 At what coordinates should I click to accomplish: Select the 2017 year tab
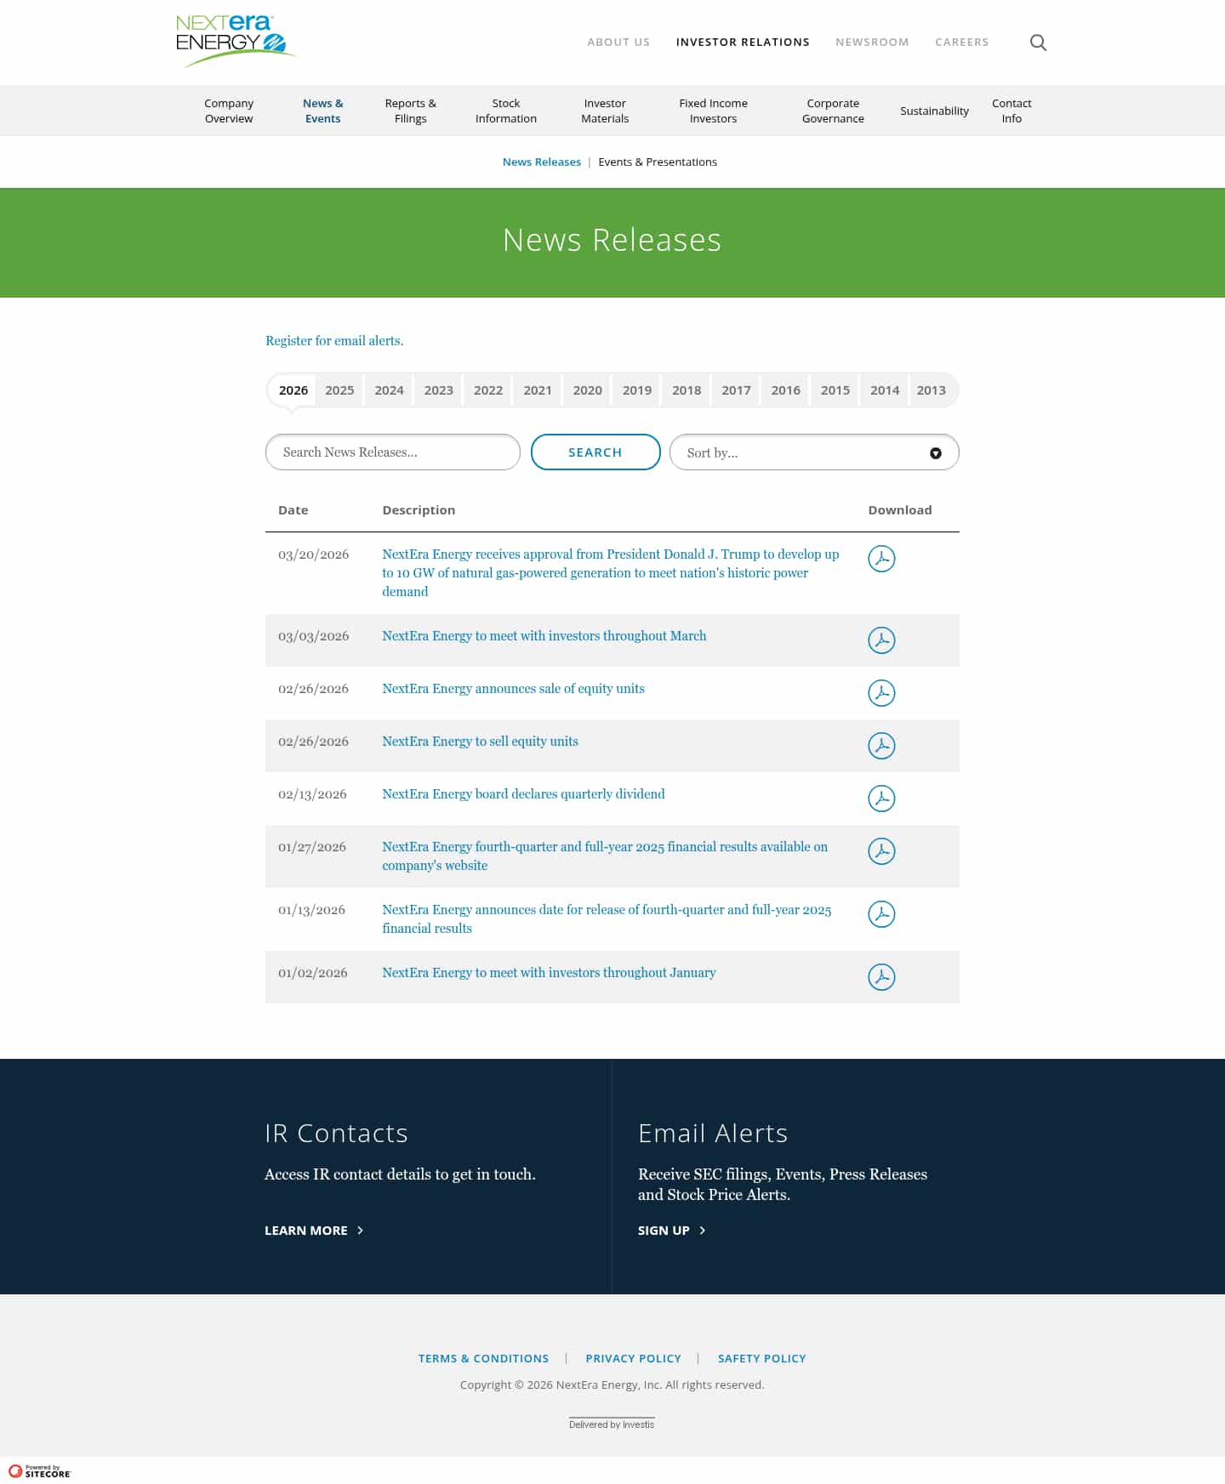click(x=736, y=390)
